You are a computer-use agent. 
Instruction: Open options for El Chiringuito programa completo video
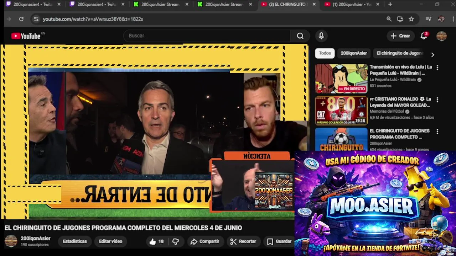437,132
